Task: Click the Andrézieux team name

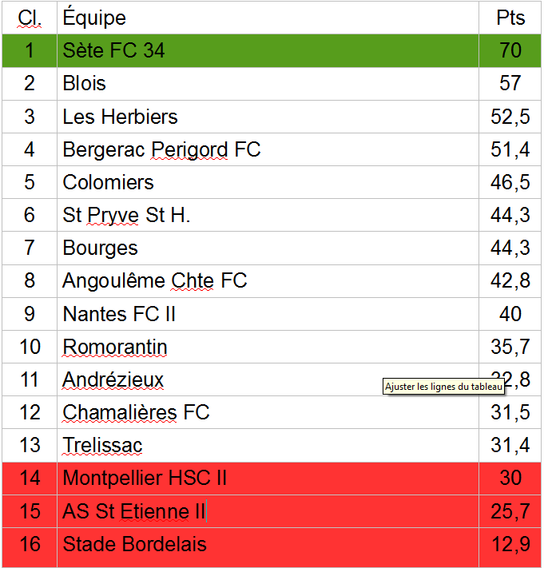Action: pyautogui.click(x=113, y=380)
